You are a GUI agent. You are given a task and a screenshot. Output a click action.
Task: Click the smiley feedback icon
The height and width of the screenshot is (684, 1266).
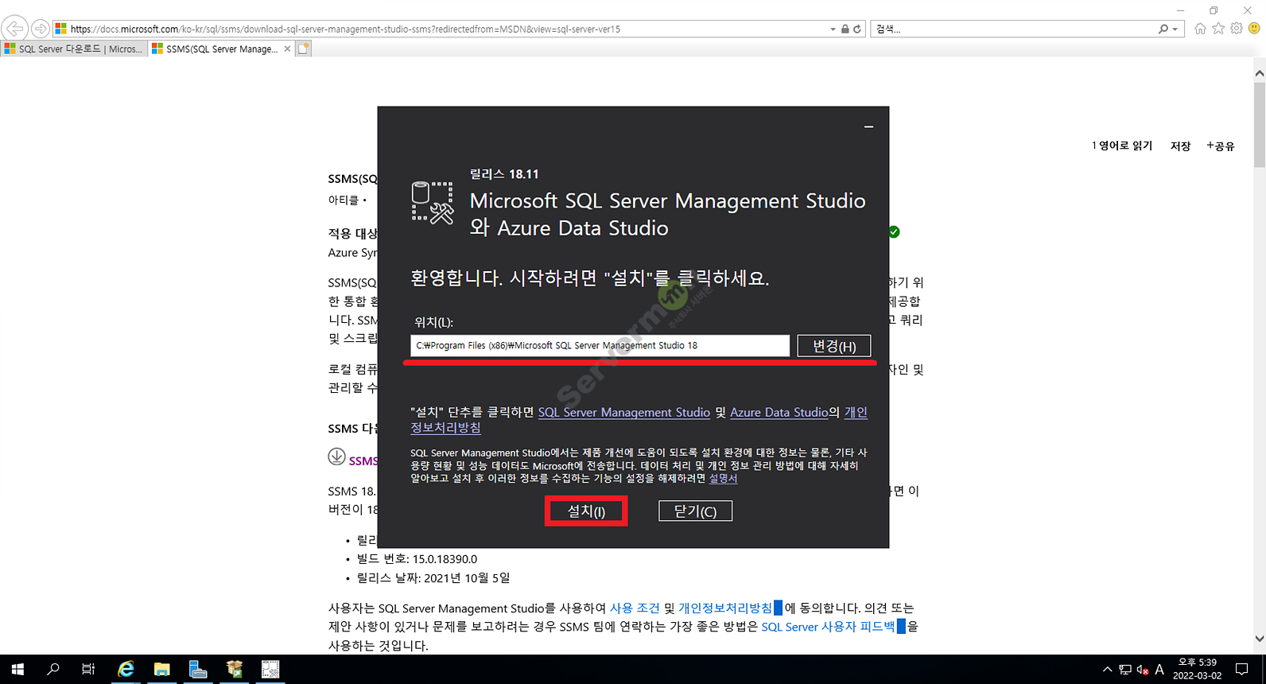click(x=1255, y=29)
